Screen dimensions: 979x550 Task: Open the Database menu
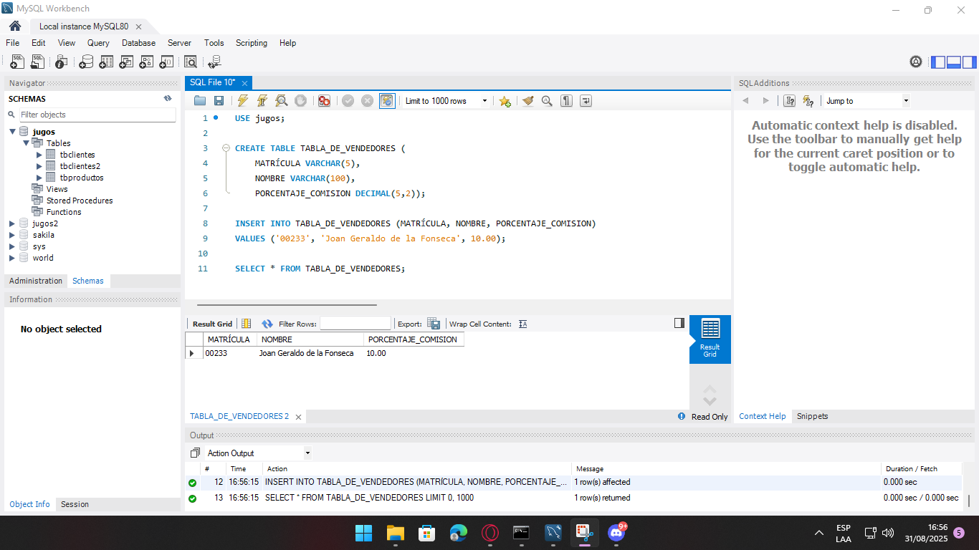point(138,43)
